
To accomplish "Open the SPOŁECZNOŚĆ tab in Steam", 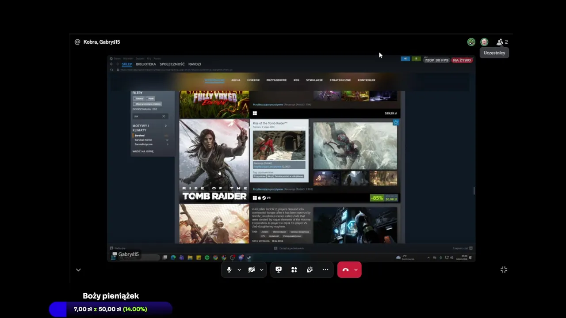I will 172,64.
